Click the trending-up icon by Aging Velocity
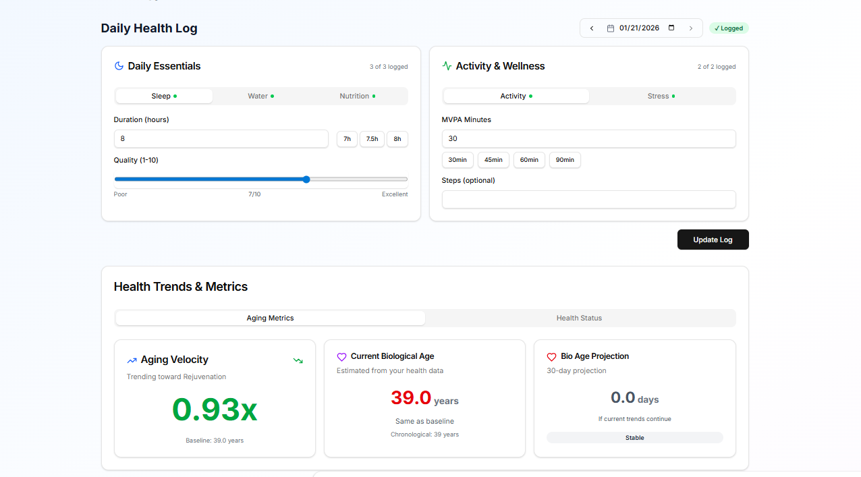Screen dimensions: 861x477 coord(132,360)
